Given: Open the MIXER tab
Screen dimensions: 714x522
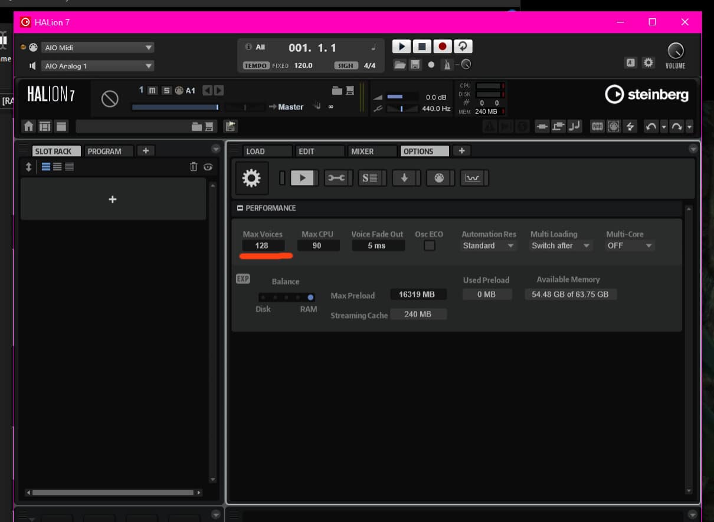Looking at the screenshot, I should pyautogui.click(x=372, y=151).
